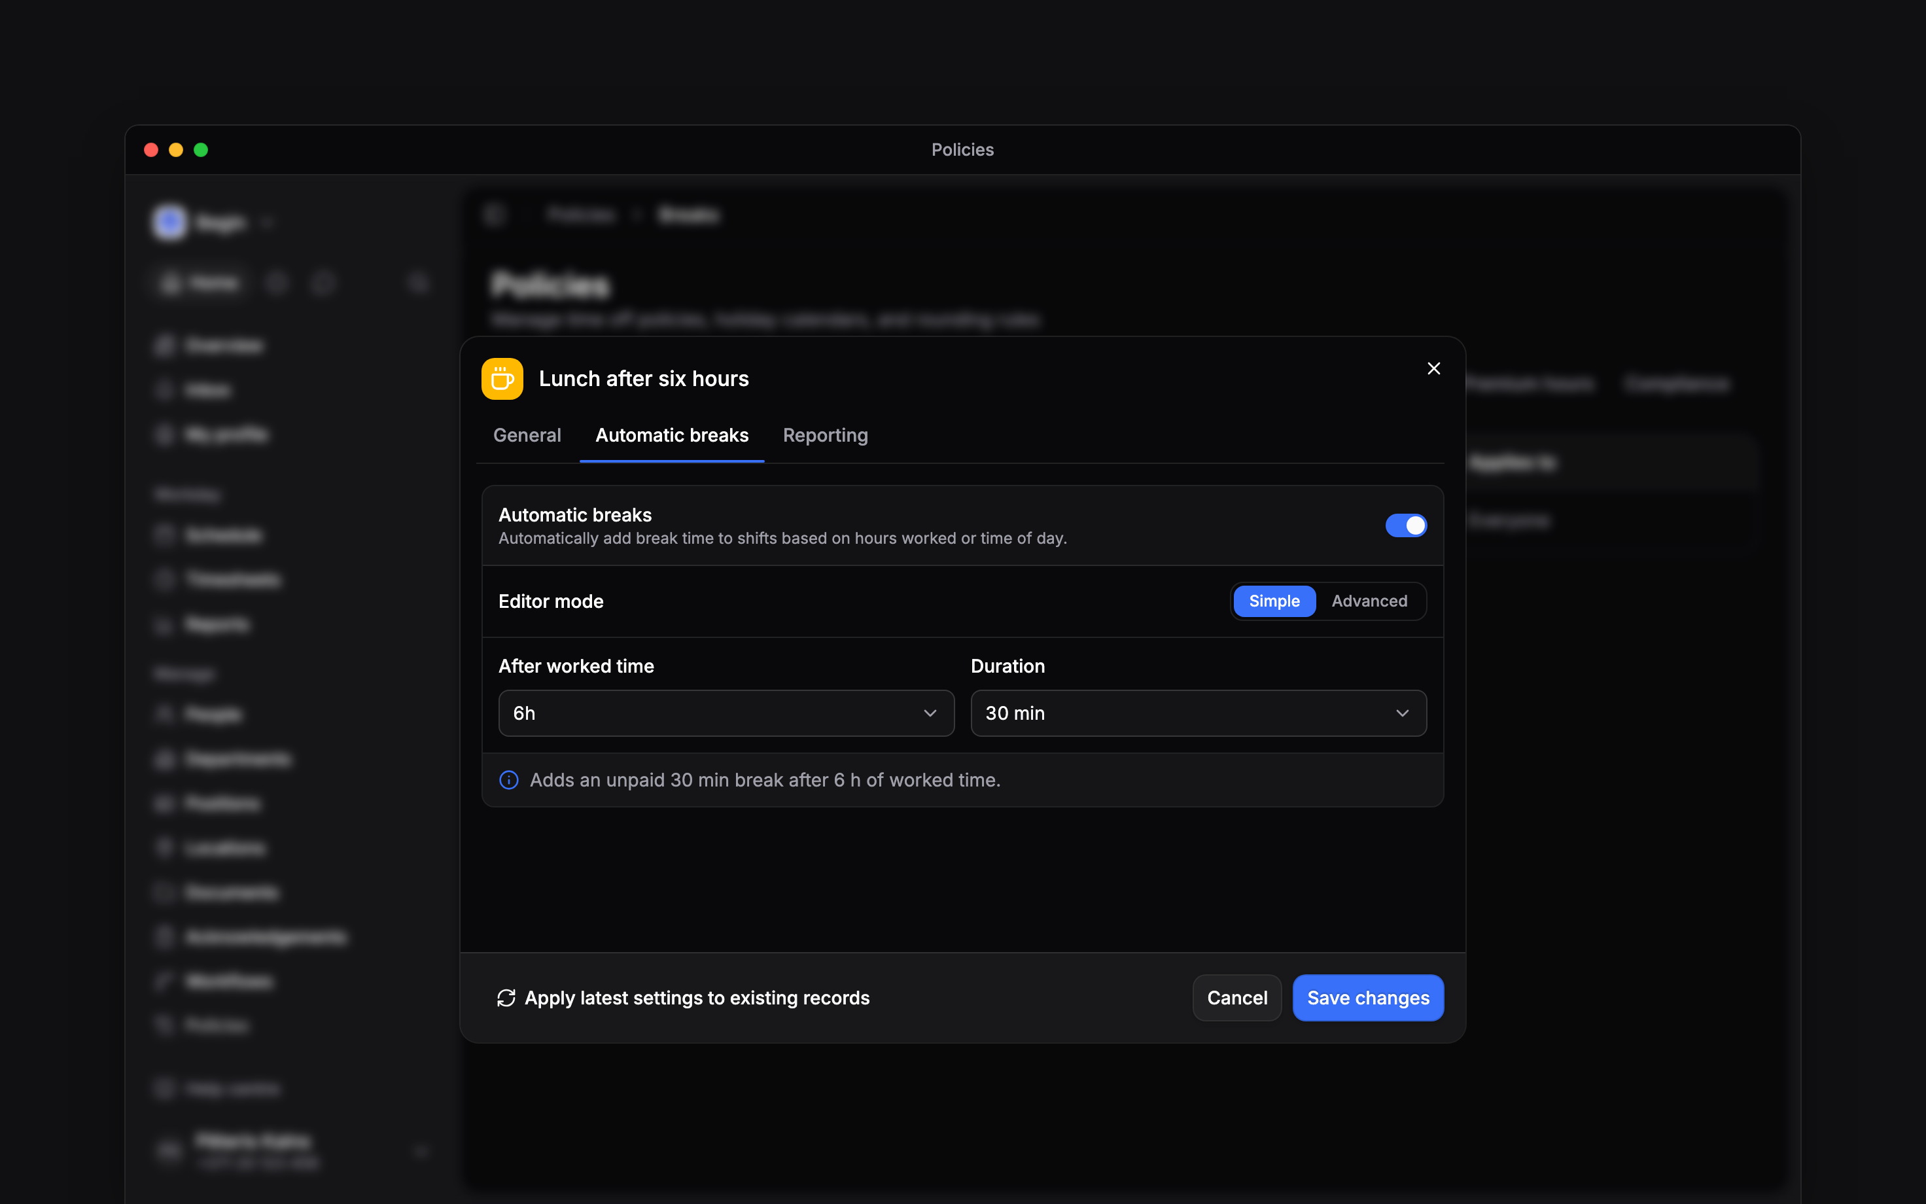The image size is (1926, 1204).
Task: Select Simple editor mode
Action: click(x=1274, y=601)
